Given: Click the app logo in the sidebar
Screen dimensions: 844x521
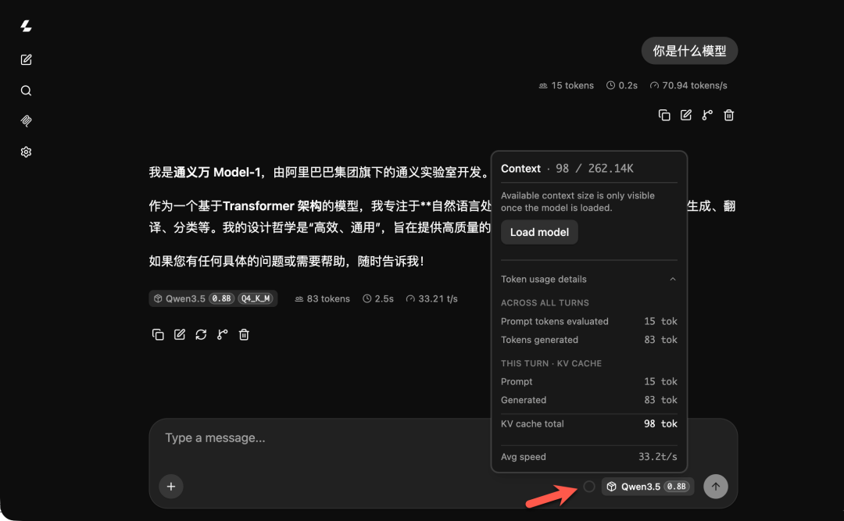Looking at the screenshot, I should pyautogui.click(x=26, y=26).
